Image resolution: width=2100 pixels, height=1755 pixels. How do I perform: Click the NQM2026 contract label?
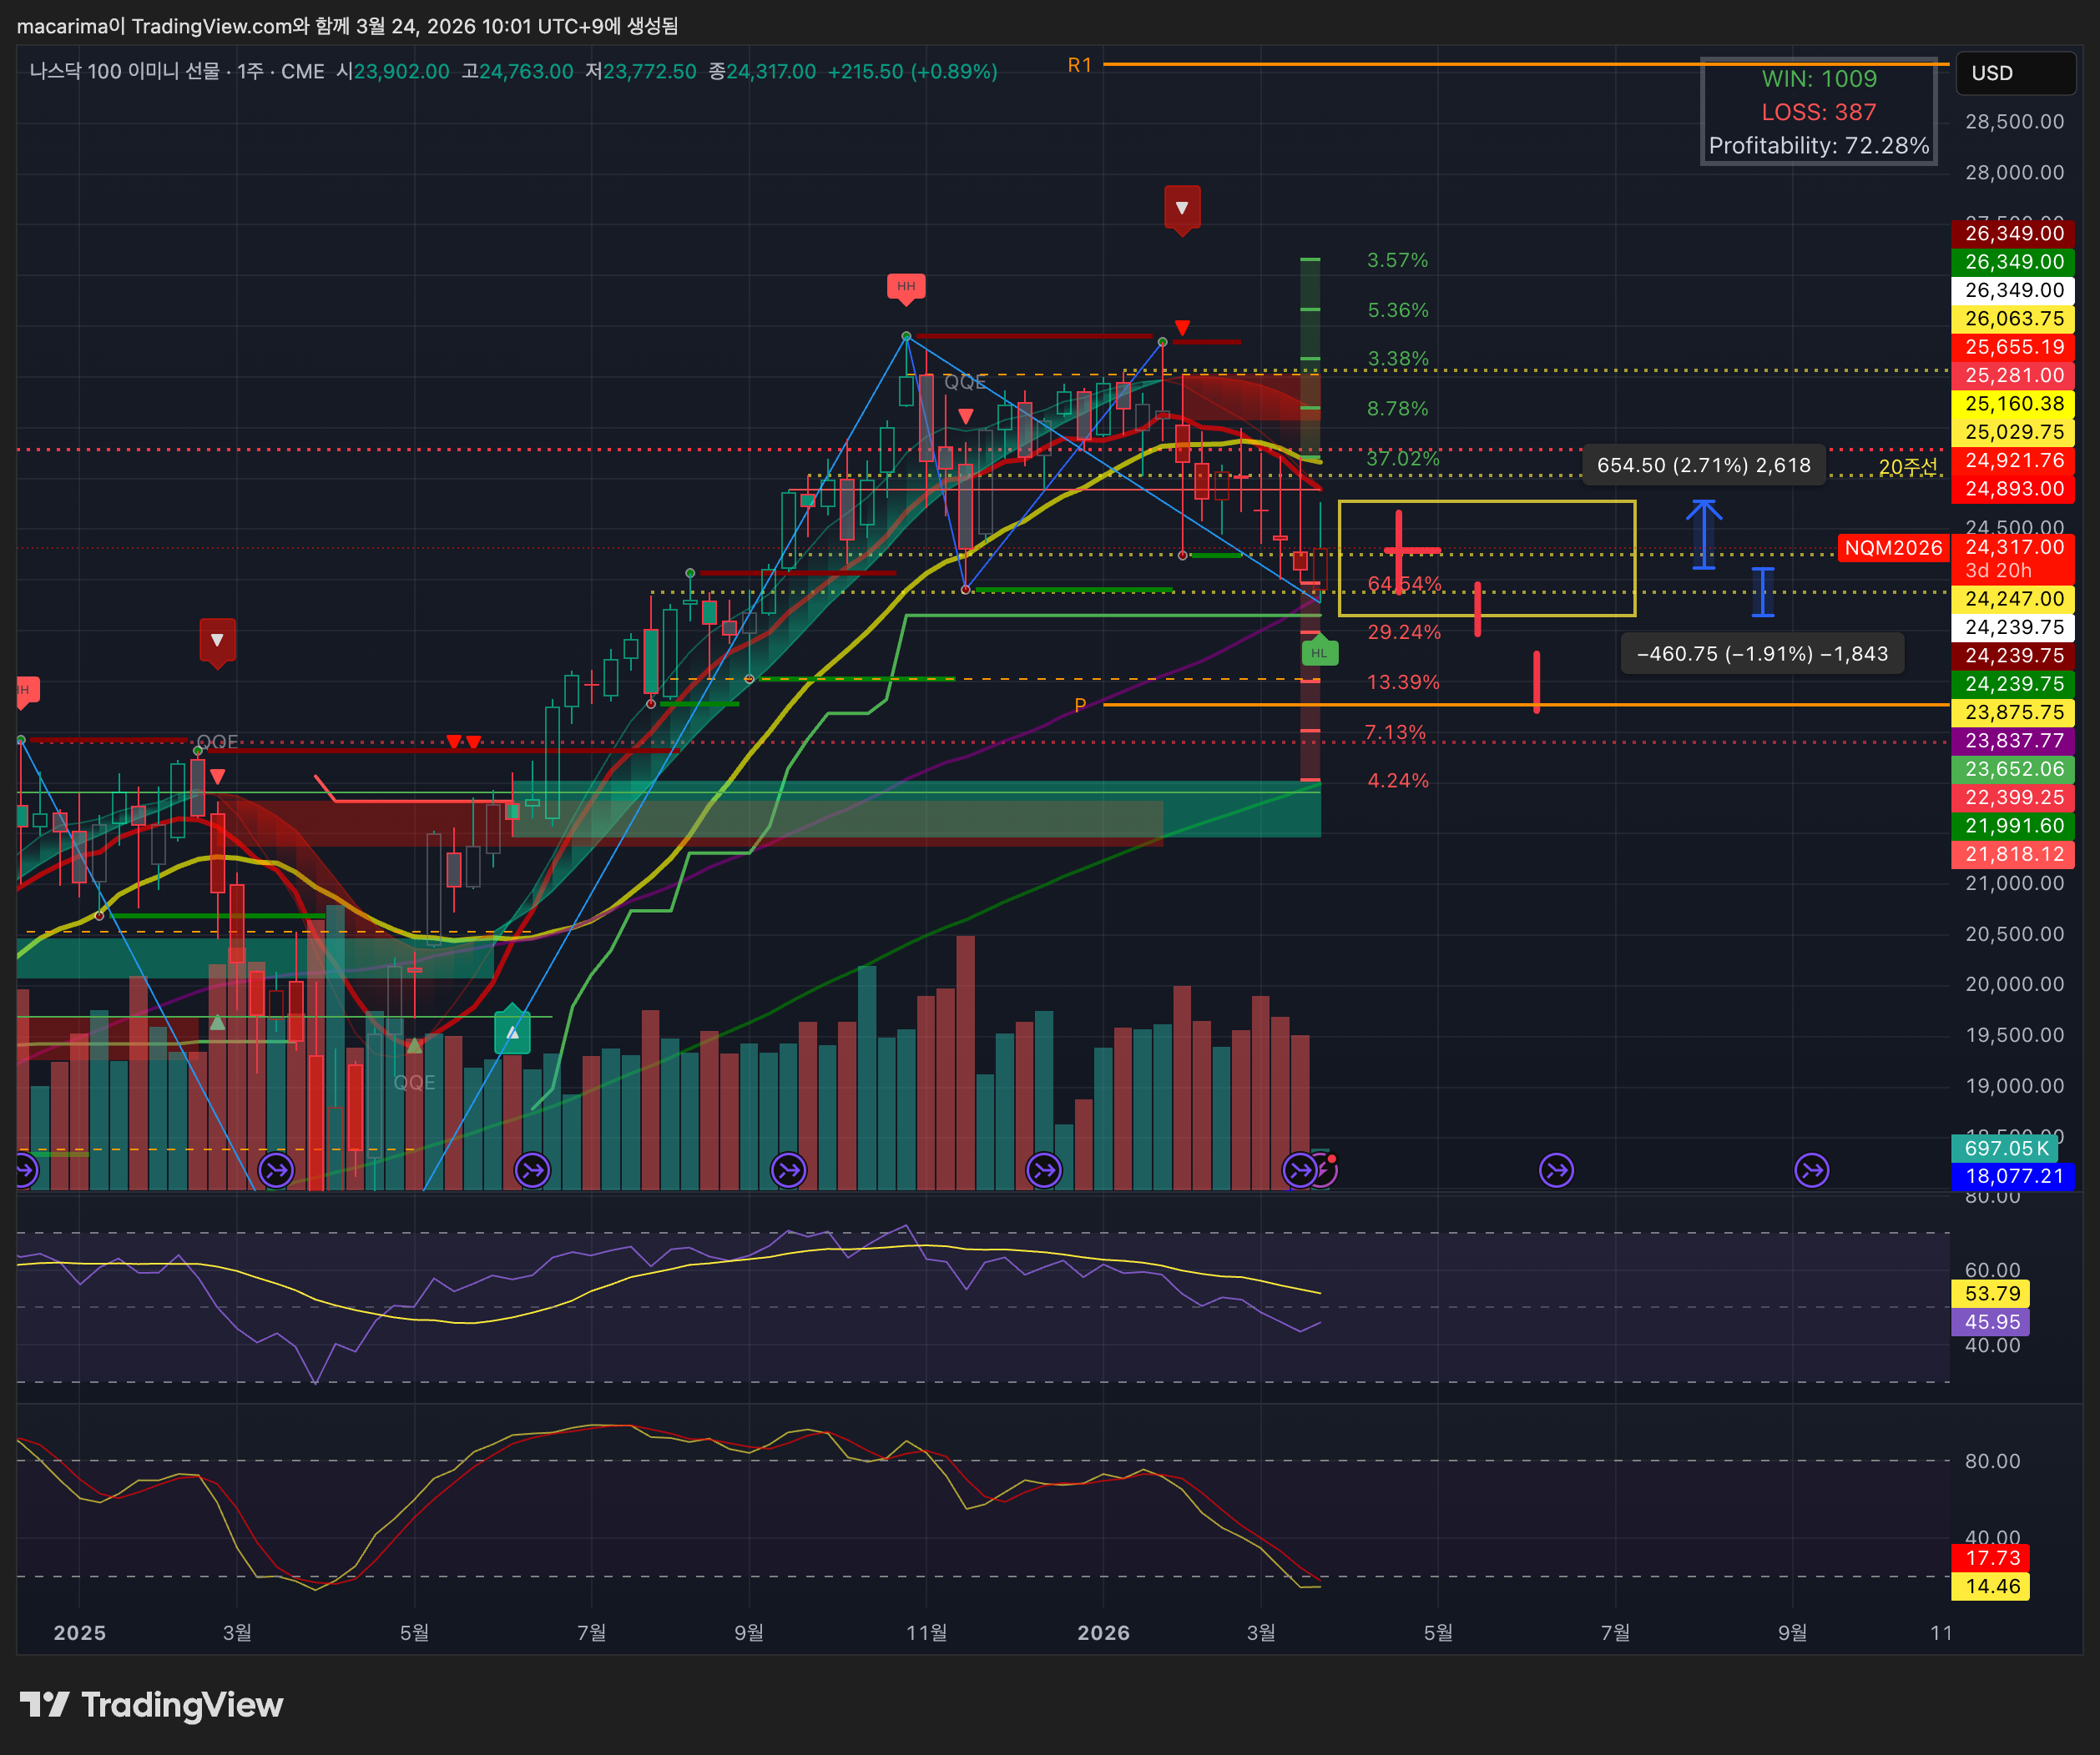click(1892, 548)
